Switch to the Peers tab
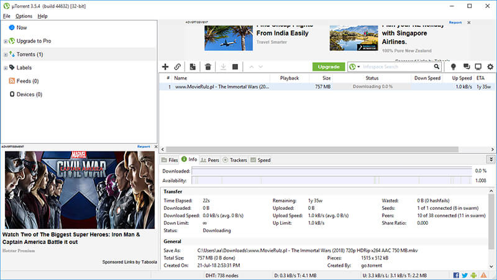The image size is (497, 280). tap(210, 160)
